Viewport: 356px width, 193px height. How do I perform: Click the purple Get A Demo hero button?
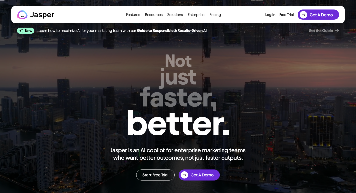tap(199, 175)
